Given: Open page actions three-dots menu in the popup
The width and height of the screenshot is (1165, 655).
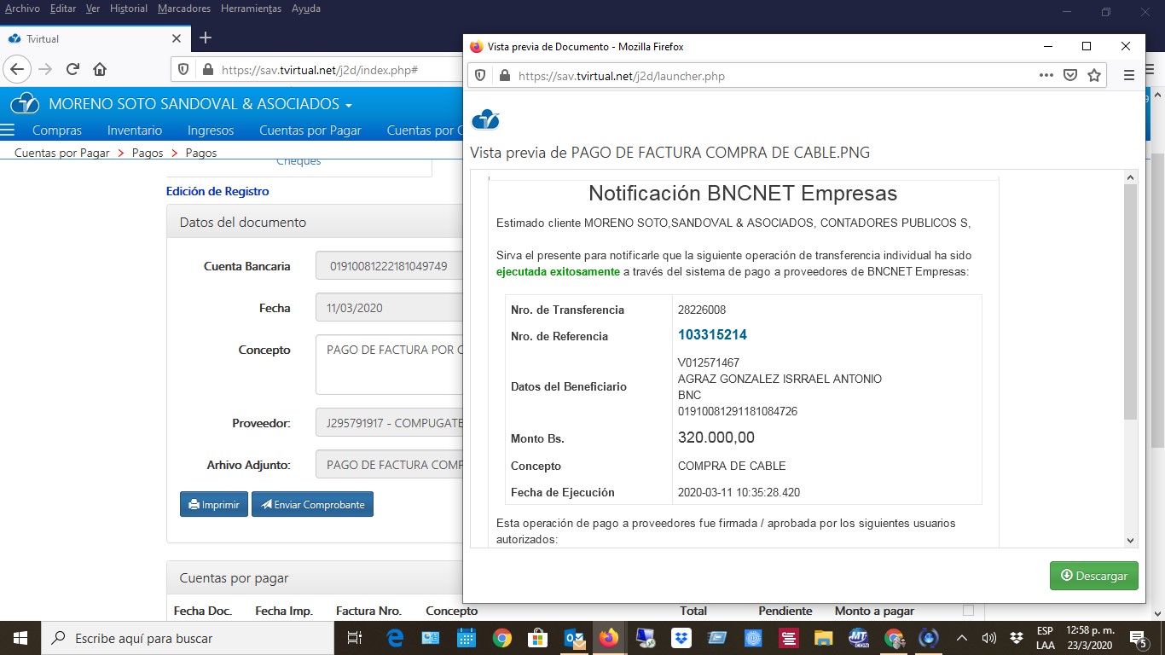Looking at the screenshot, I should [x=1046, y=76].
